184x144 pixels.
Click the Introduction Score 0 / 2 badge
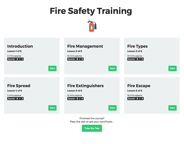click(x=15, y=59)
